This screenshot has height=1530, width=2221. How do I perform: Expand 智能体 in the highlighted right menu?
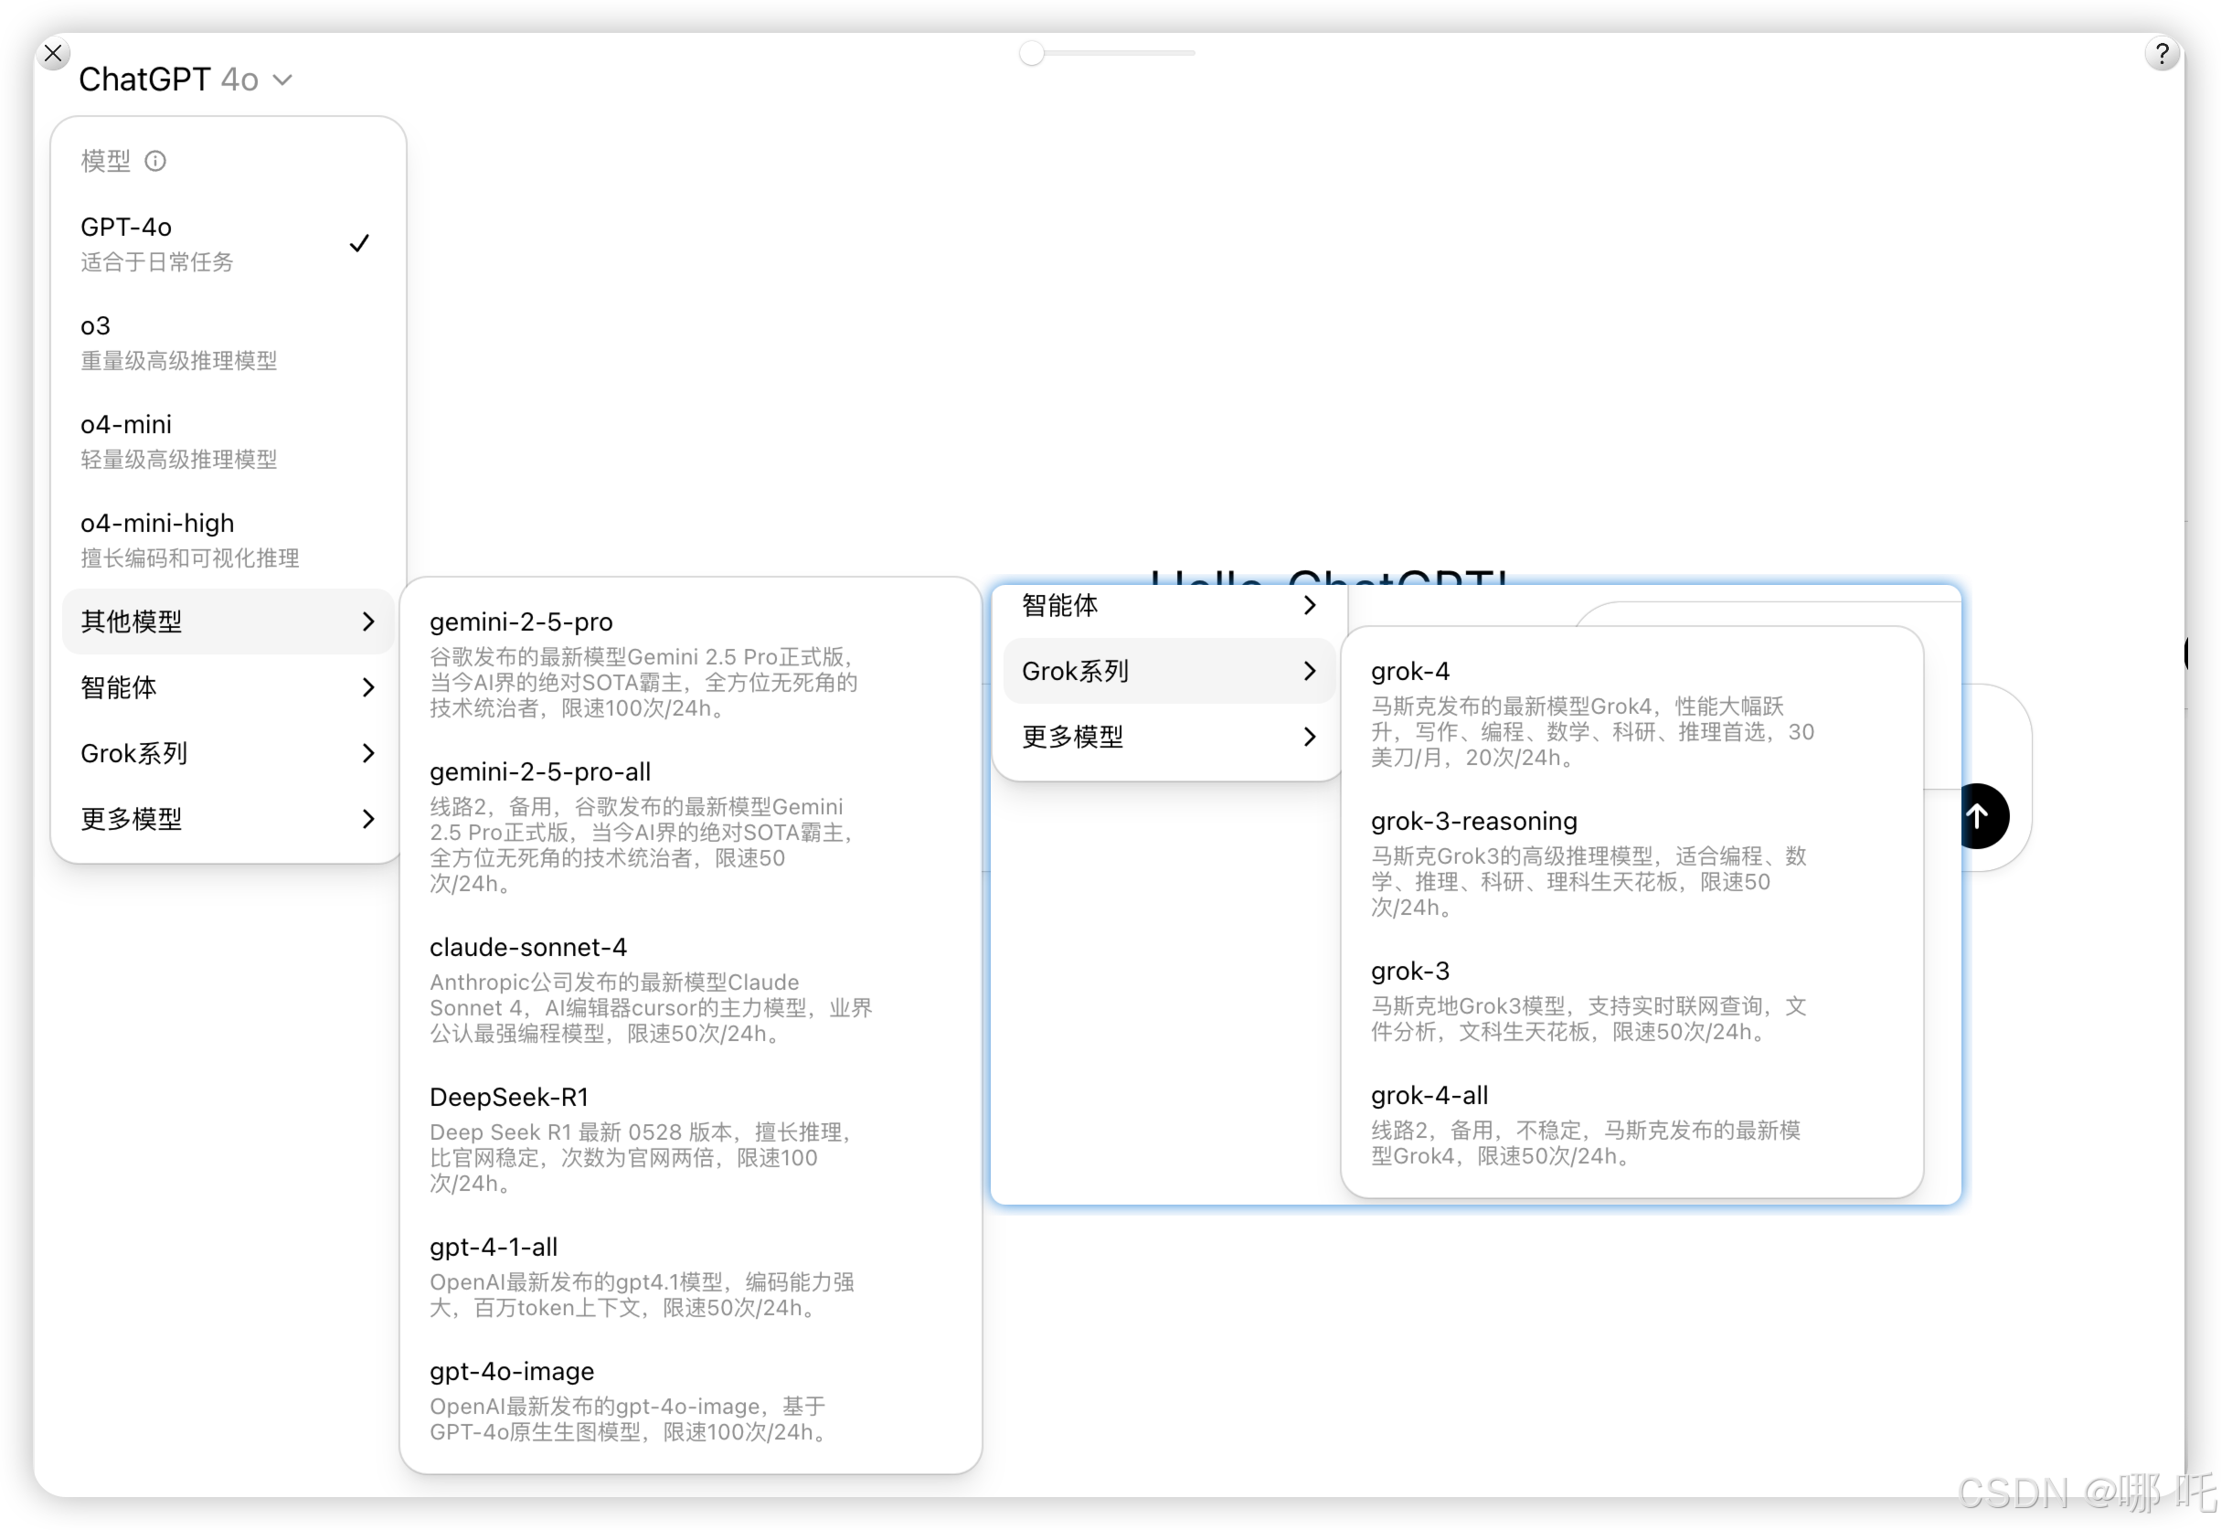[1169, 606]
